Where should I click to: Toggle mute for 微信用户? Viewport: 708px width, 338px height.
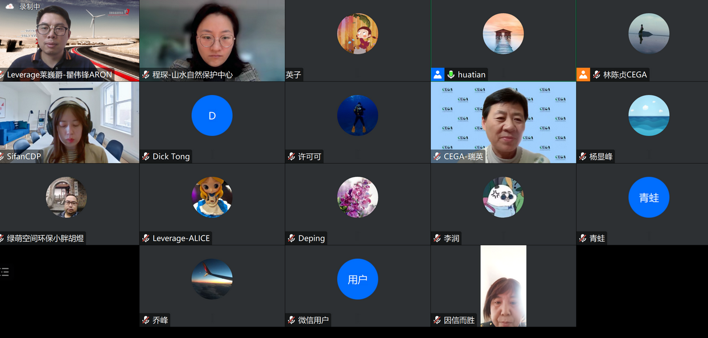(x=290, y=320)
